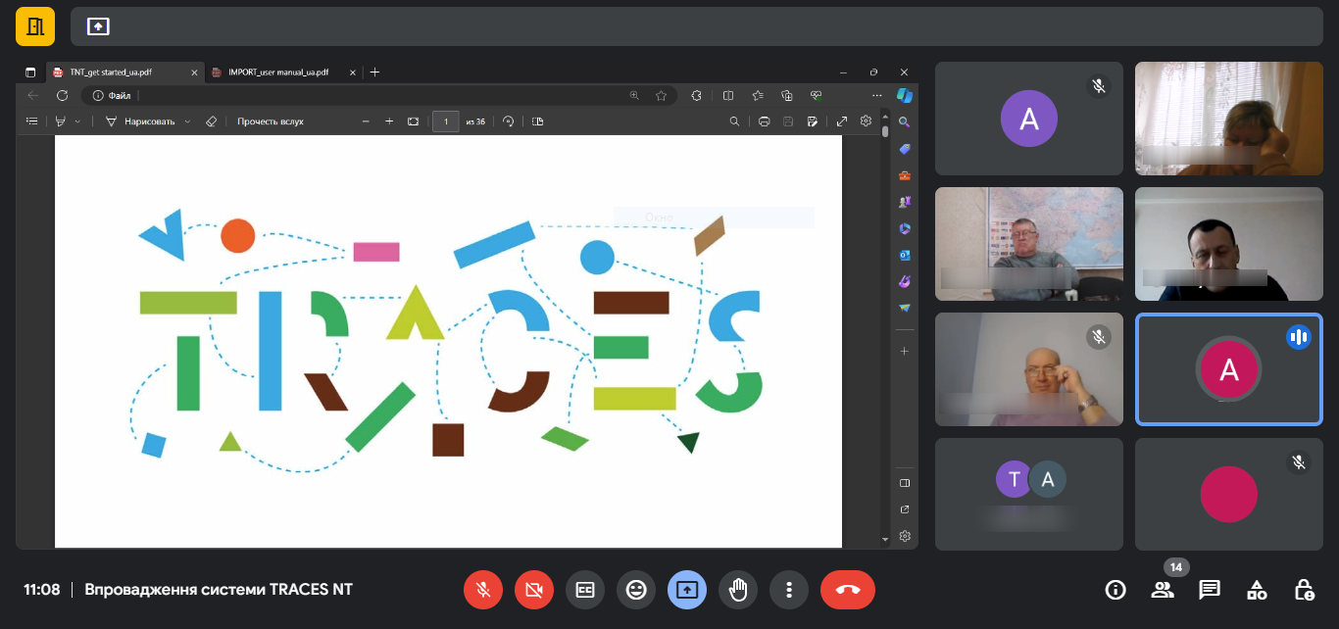1339x629 pixels.
Task: Open the Copilot icon in the browser
Action: pyautogui.click(x=905, y=96)
